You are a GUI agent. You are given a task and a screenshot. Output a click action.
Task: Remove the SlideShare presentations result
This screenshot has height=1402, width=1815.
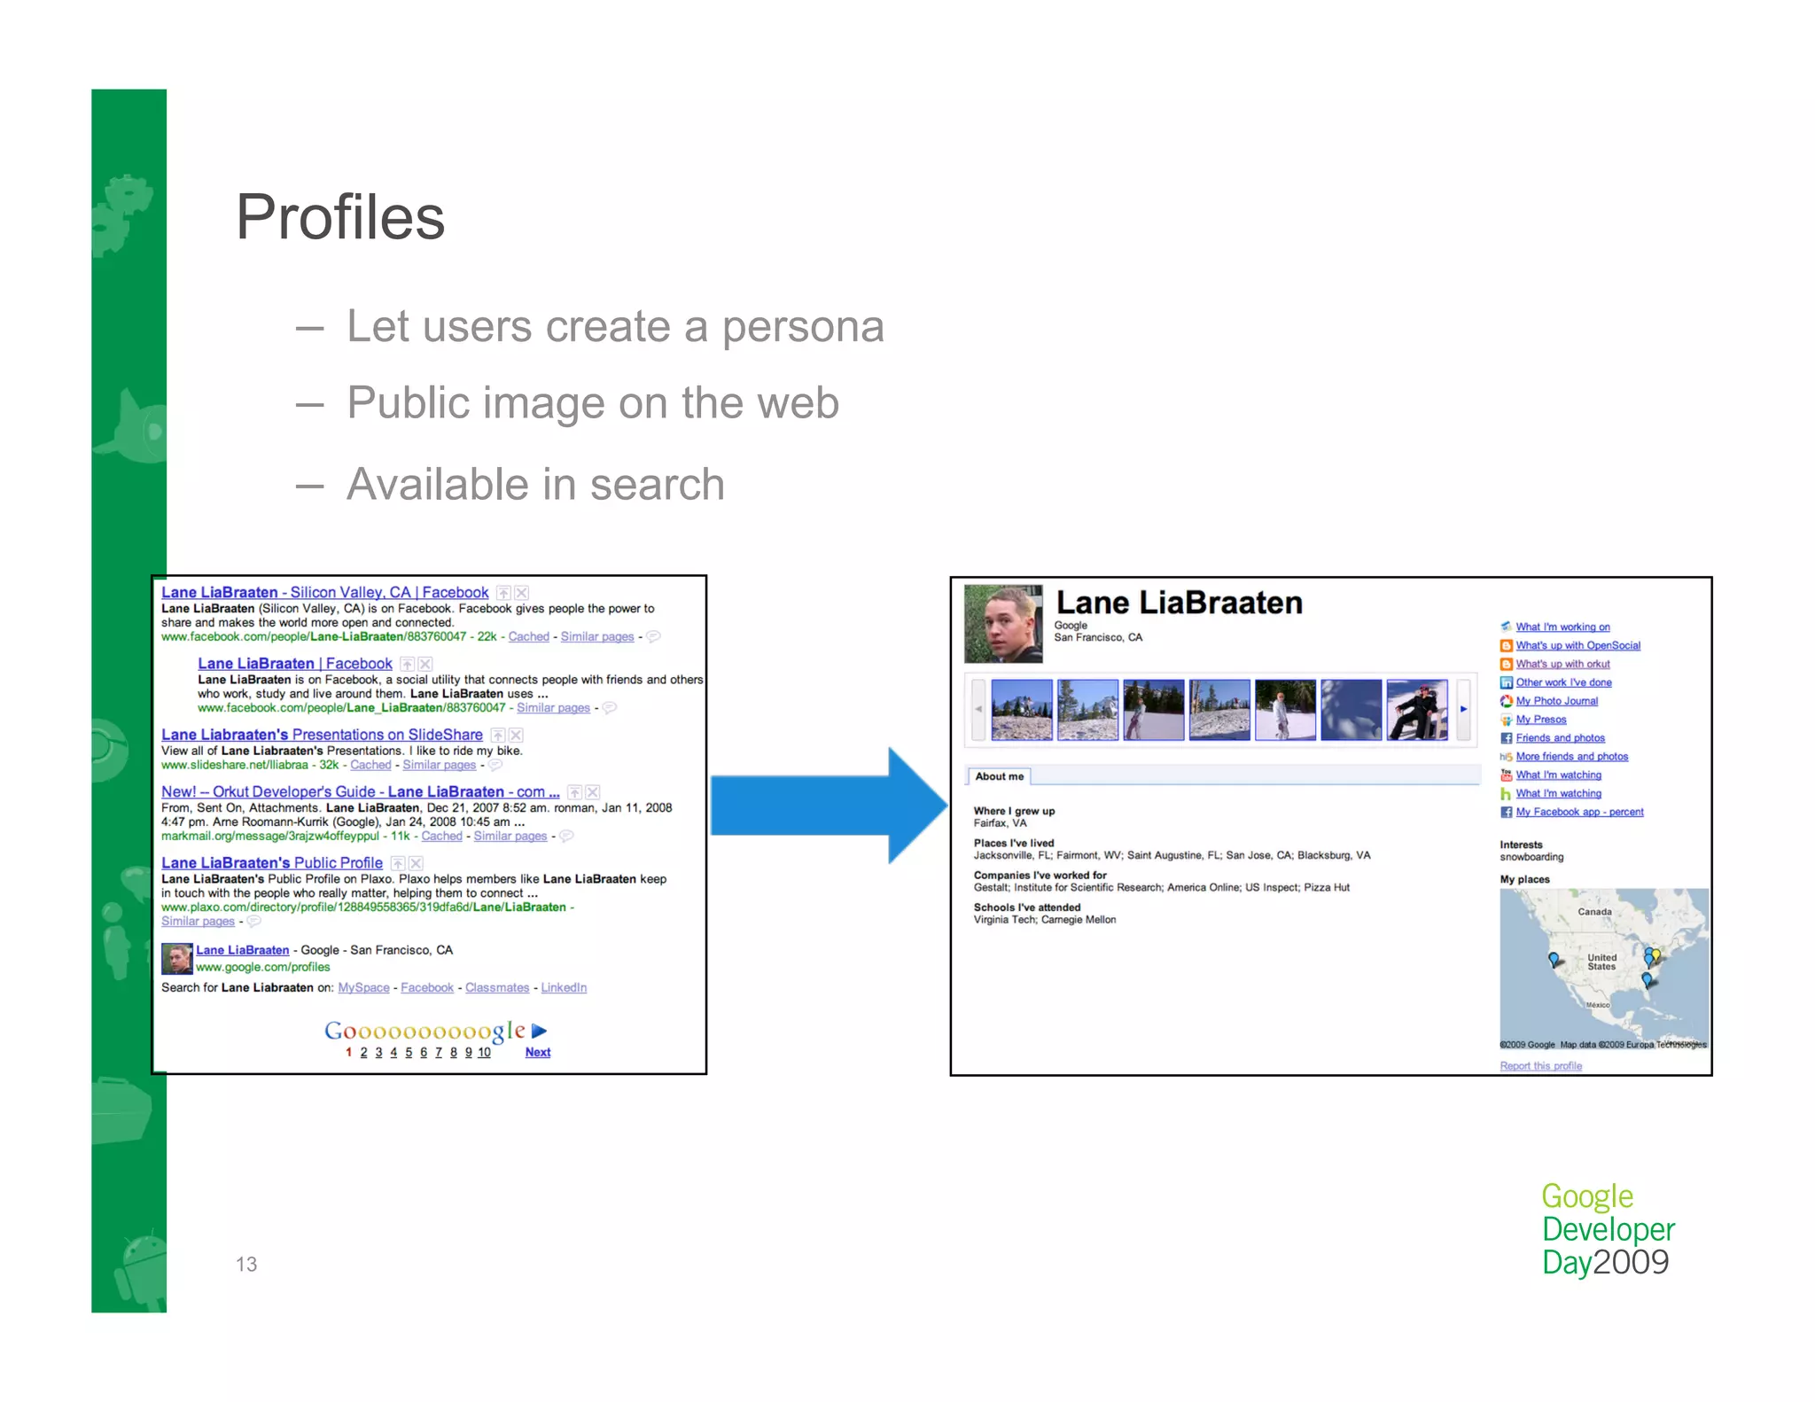(516, 735)
